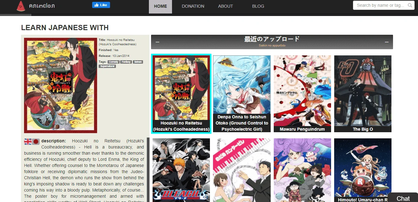418x202 pixels.
Task: Open The Big O thumbnail
Action: click(x=363, y=94)
